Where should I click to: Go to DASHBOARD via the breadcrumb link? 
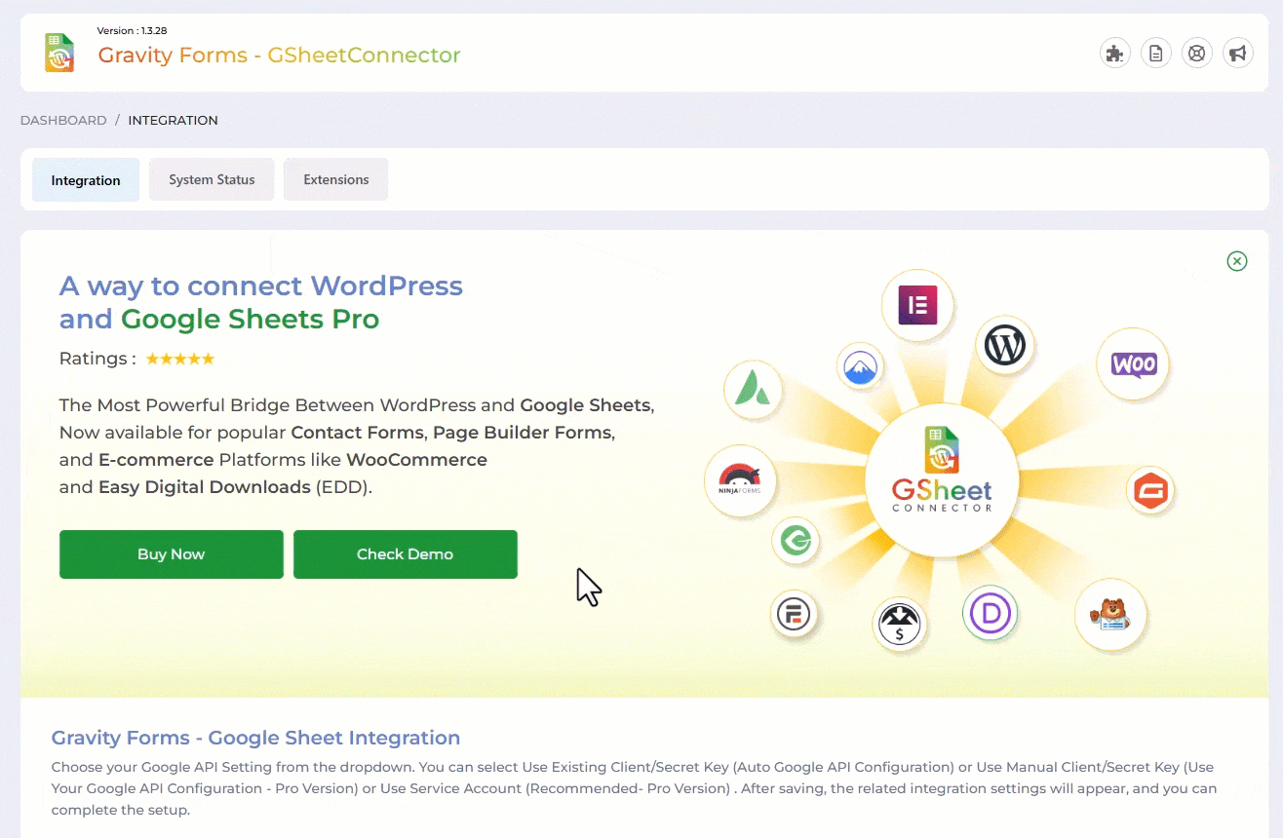[62, 119]
